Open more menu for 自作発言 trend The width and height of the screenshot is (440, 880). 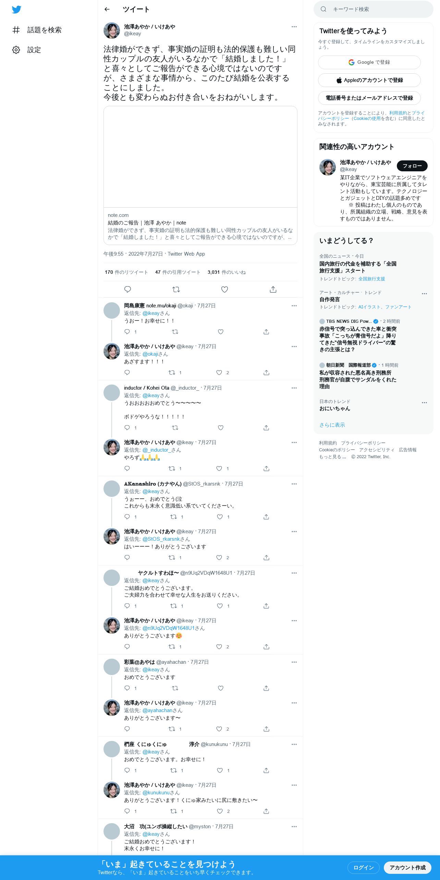click(x=424, y=294)
